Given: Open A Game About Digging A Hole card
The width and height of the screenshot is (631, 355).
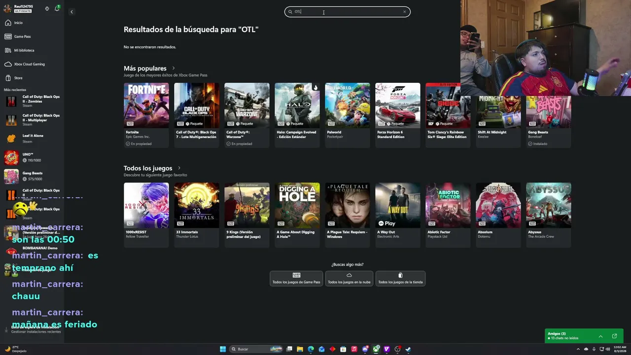Looking at the screenshot, I should tap(297, 214).
